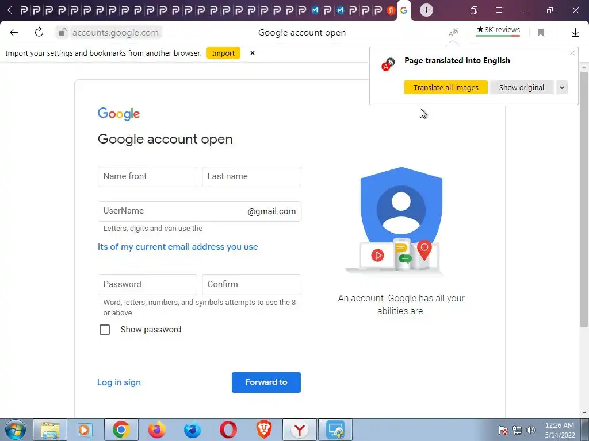
Task: Bookmark this page with the bookmark icon
Action: (x=541, y=33)
